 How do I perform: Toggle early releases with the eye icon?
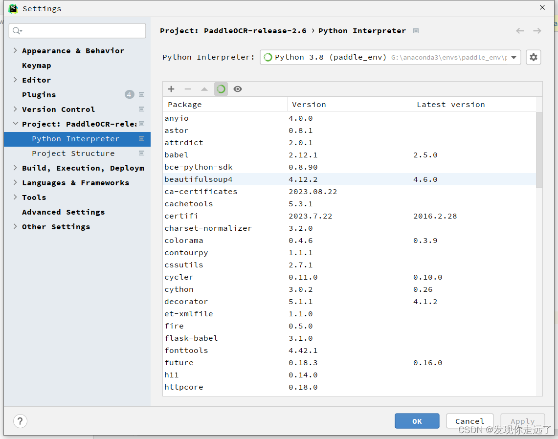click(238, 89)
